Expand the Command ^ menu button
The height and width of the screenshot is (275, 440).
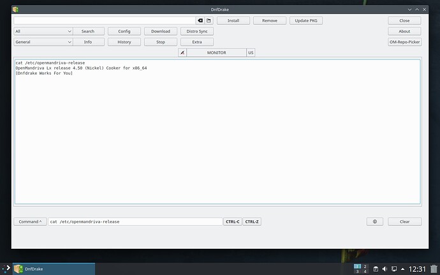click(31, 221)
